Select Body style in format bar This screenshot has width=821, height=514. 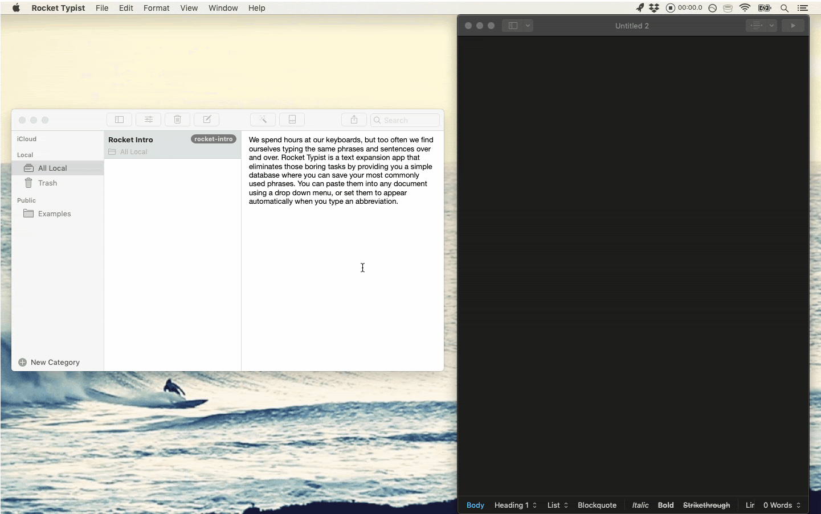pos(475,505)
